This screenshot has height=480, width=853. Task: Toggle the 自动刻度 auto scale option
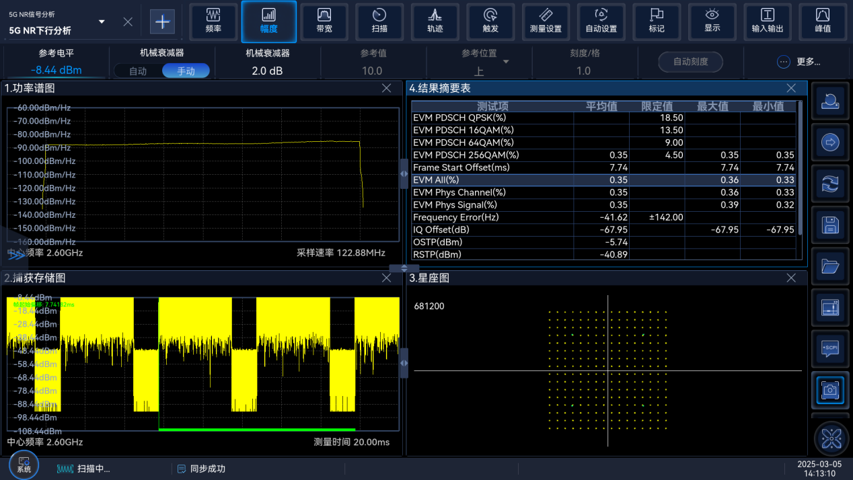[690, 62]
